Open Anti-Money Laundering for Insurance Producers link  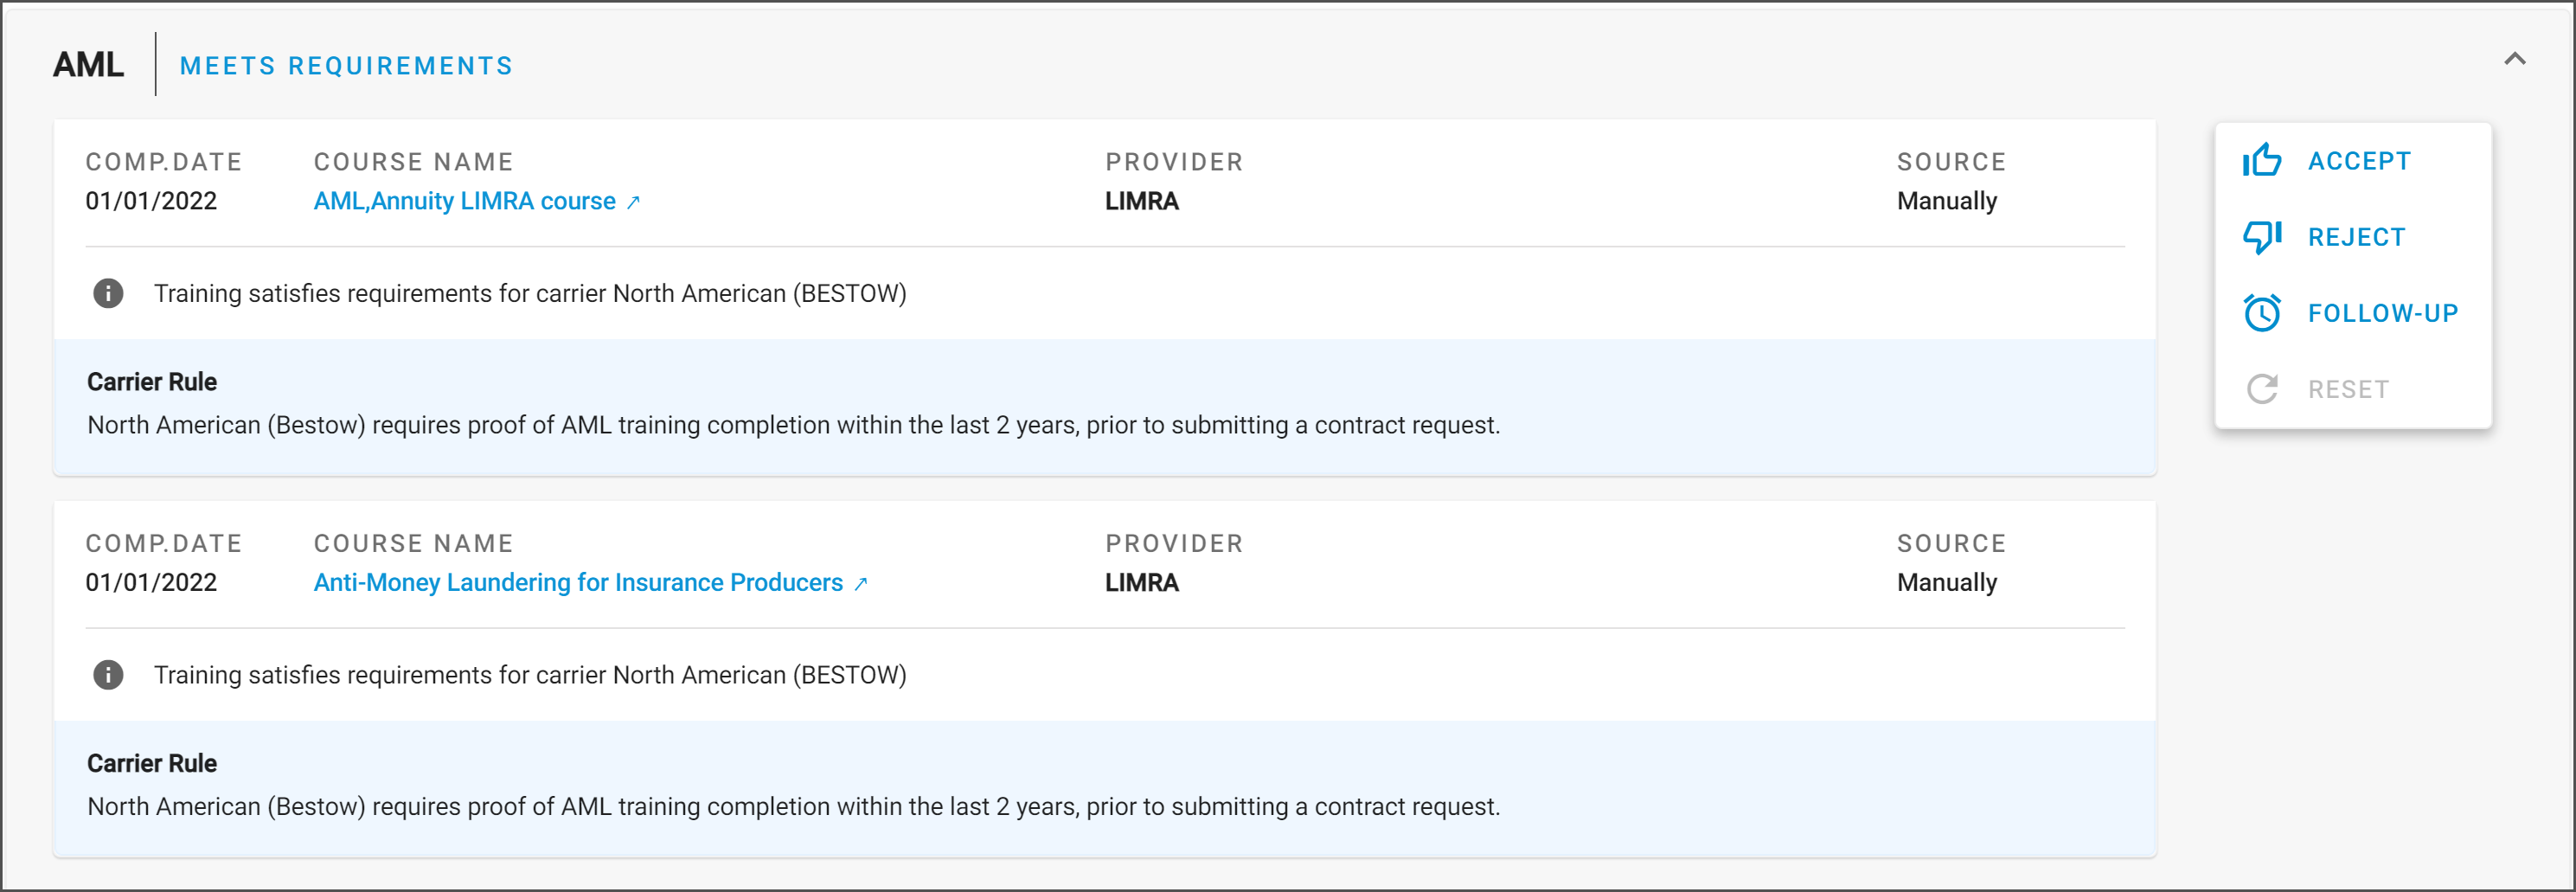click(578, 583)
